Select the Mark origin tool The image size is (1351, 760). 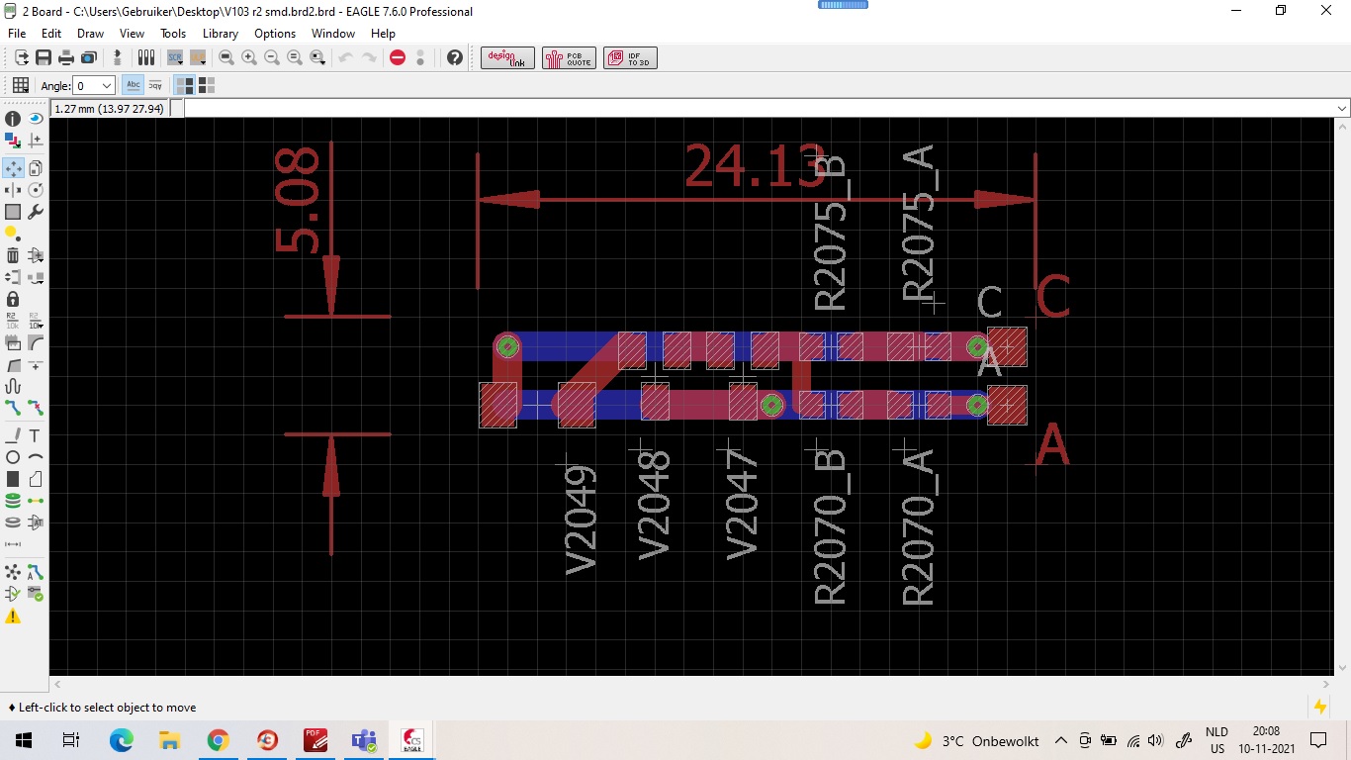point(36,141)
